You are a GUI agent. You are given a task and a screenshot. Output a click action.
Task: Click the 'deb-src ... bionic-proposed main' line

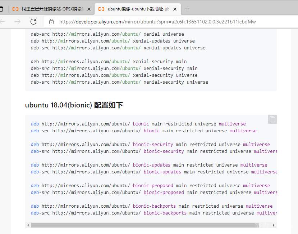click(x=153, y=193)
